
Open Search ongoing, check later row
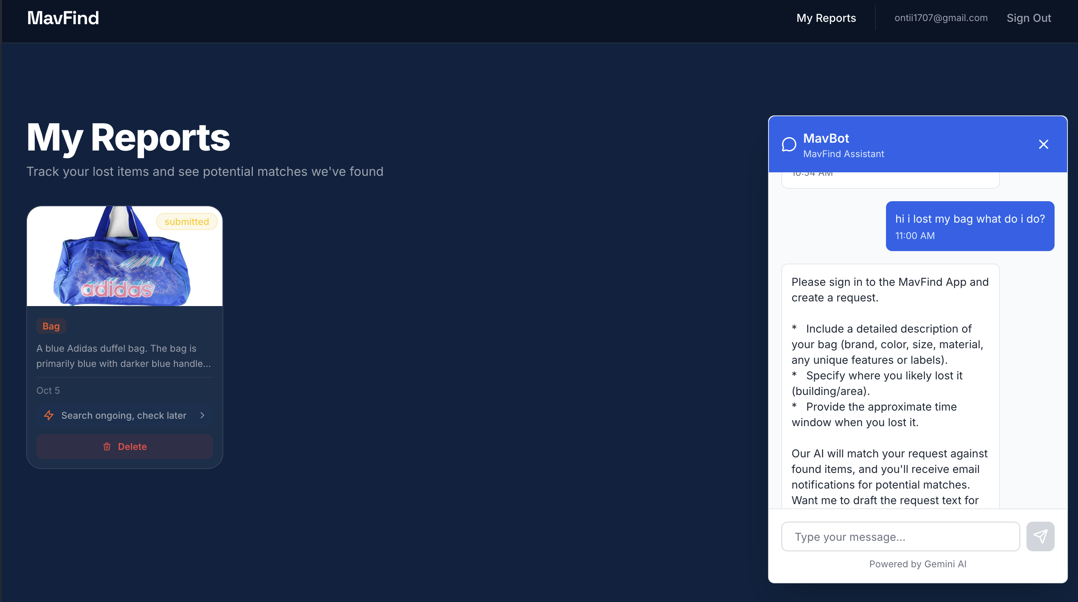[124, 415]
